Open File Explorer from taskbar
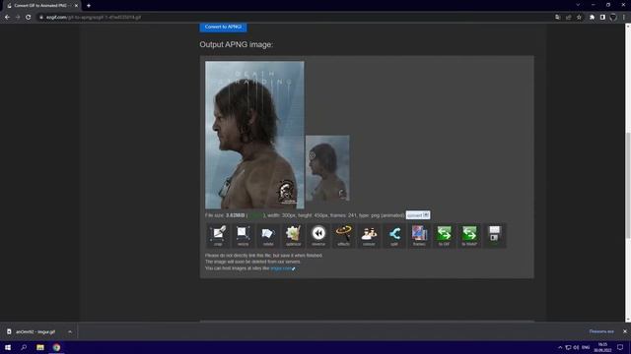Screen dimensions: 631x354 tap(40, 347)
